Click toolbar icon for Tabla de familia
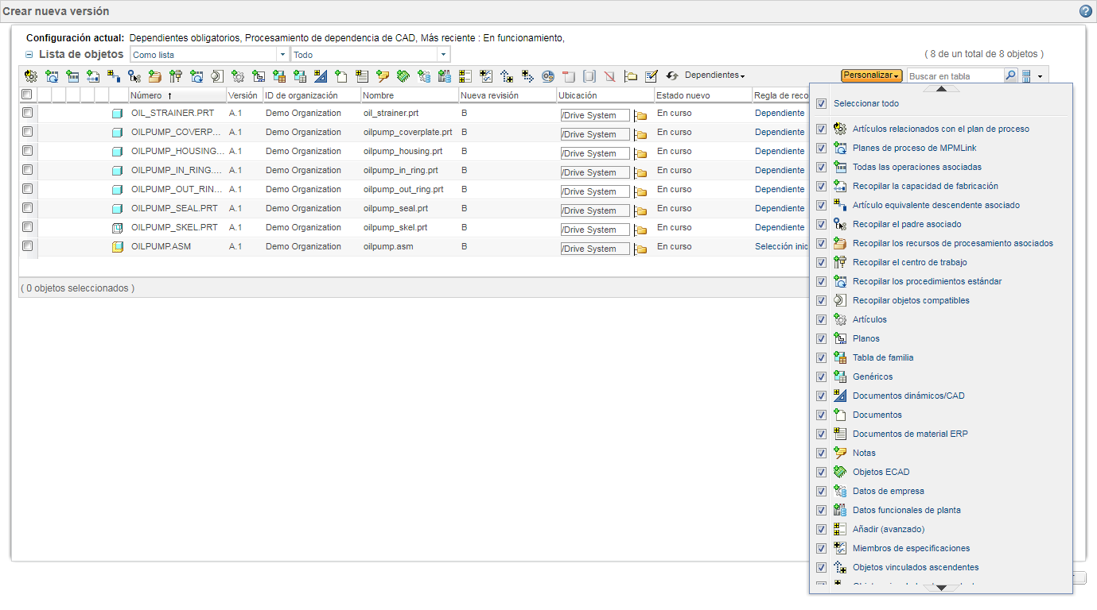Screen dimensions: 1097x610 coord(279,76)
